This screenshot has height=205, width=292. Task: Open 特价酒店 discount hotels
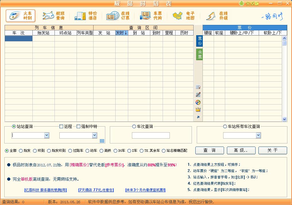pyautogui.click(x=86, y=15)
